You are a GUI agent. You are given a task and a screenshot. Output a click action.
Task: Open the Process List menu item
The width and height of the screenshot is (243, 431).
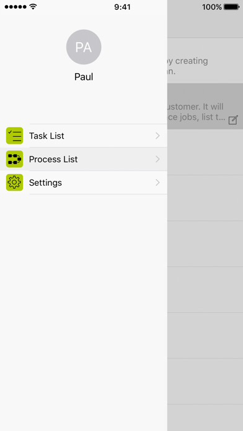pos(84,159)
